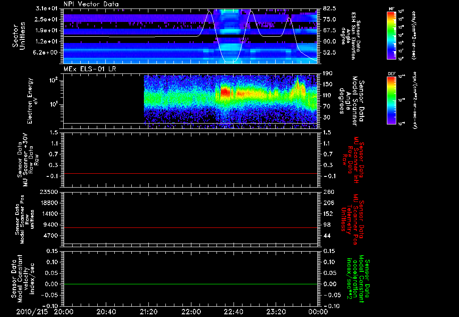Click the 00:00 time tick label
459x317 pixels.
[318, 312]
